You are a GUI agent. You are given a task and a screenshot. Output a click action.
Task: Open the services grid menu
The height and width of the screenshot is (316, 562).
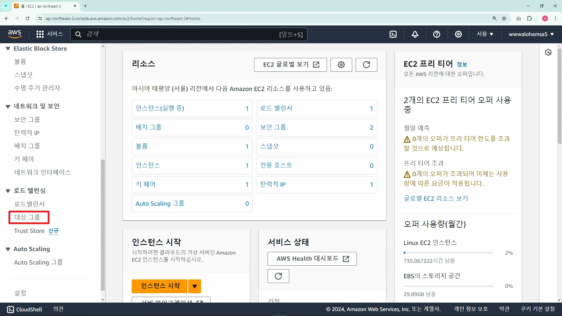[x=40, y=34]
